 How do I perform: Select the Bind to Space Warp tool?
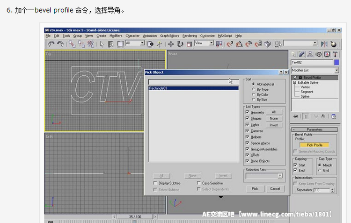91,44
